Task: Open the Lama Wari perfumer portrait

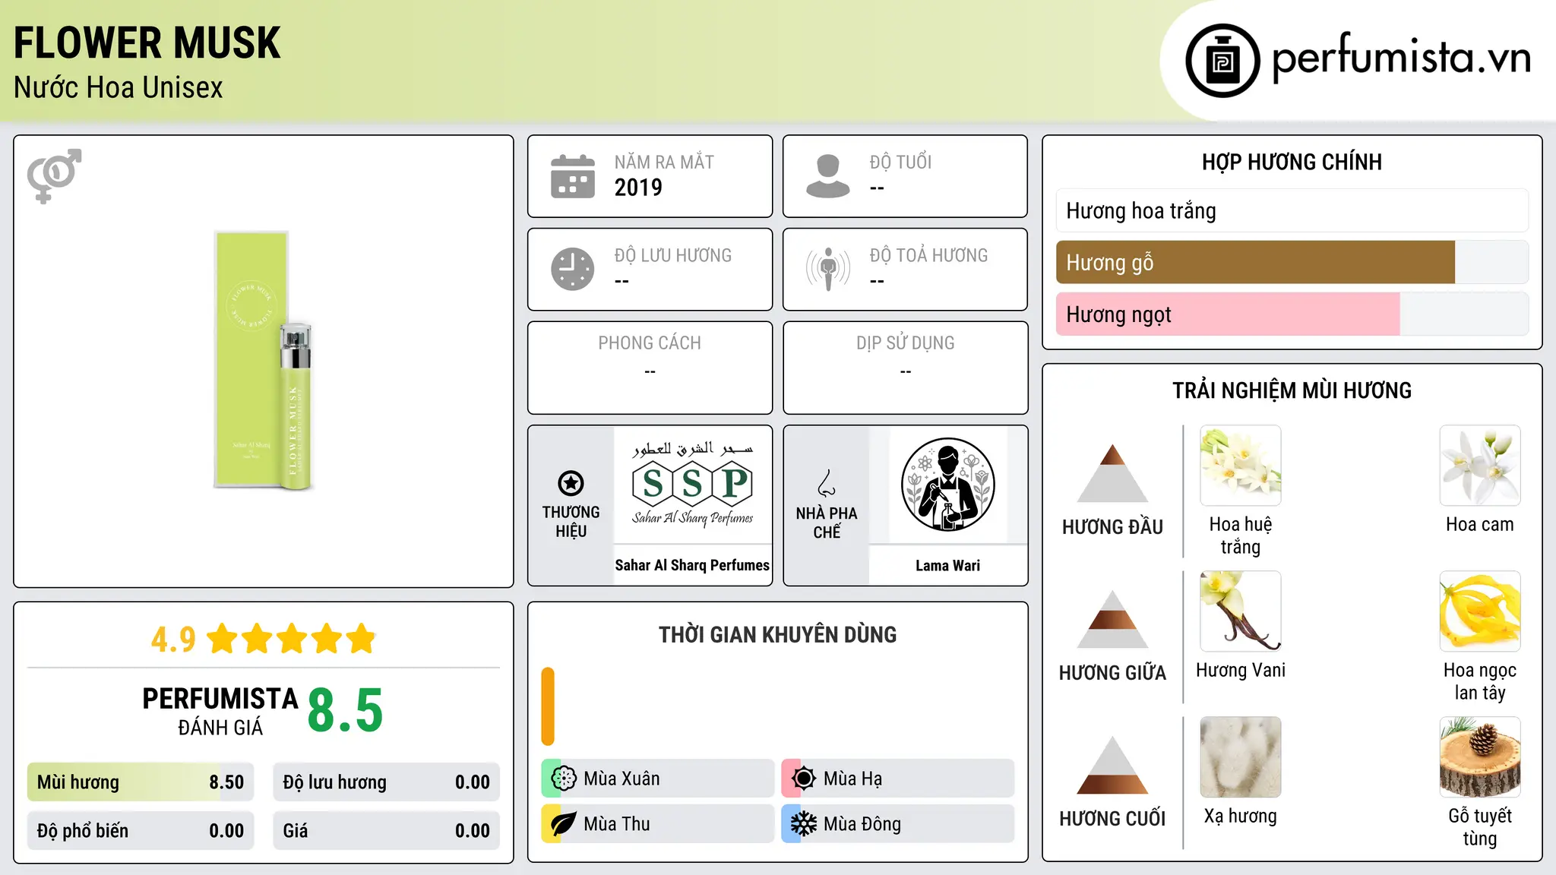Action: pyautogui.click(x=947, y=484)
